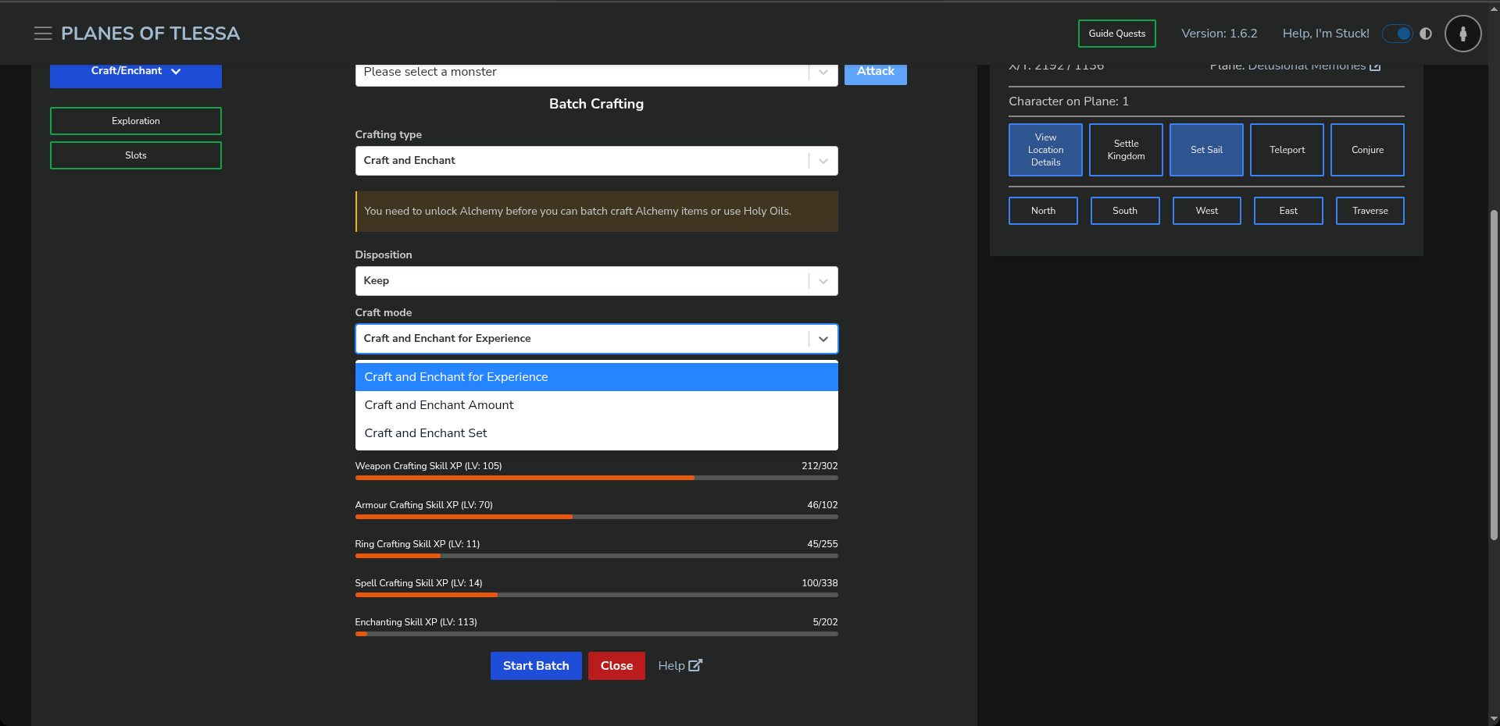Move South on the map
The width and height of the screenshot is (1500, 726).
(1125, 211)
